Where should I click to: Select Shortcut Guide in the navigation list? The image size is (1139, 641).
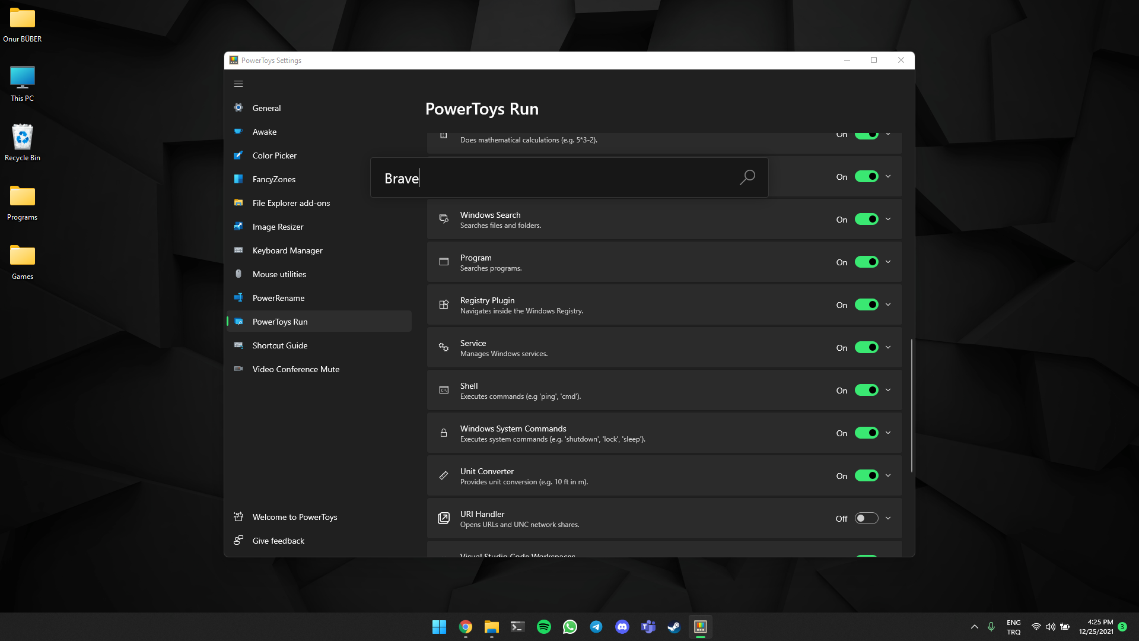(x=279, y=345)
